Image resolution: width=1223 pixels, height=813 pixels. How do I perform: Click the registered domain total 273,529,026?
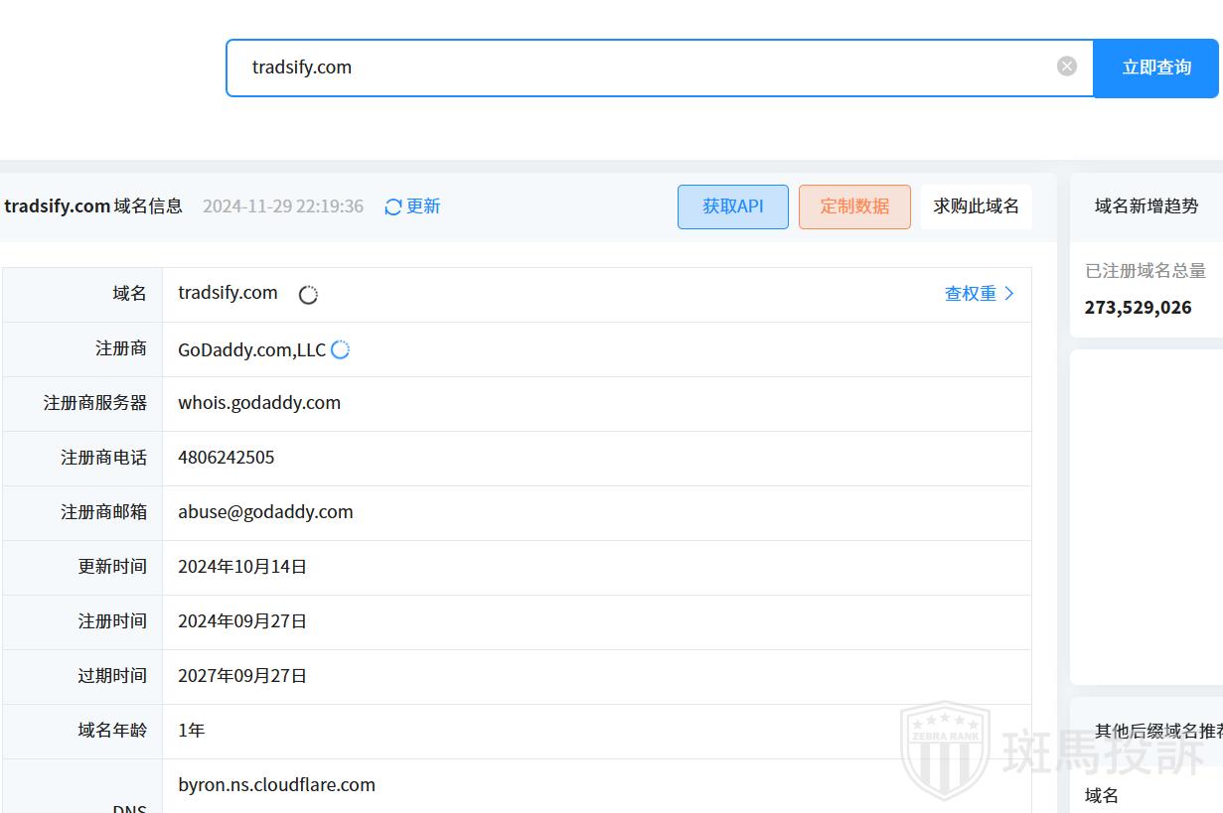pyautogui.click(x=1138, y=308)
